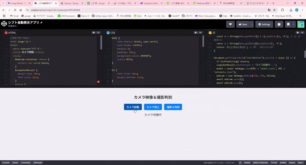Expand the HTML editor dropdown chevron
306x165 pixels.
click(x=98, y=32)
